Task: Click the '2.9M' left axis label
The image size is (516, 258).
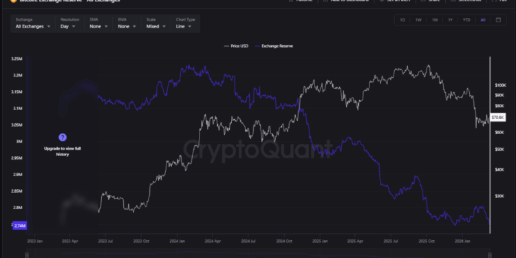Action: 17,175
